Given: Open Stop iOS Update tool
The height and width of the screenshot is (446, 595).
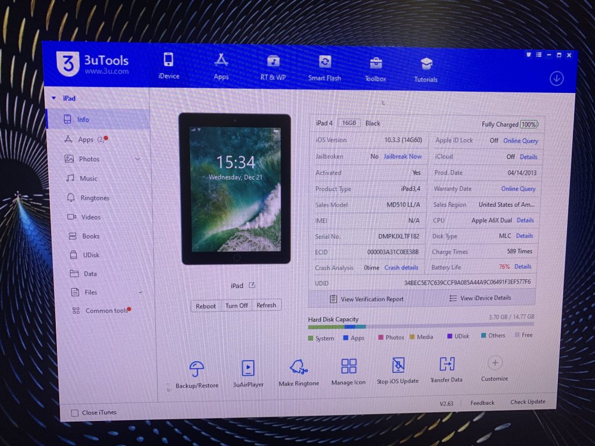Looking at the screenshot, I should (x=397, y=371).
